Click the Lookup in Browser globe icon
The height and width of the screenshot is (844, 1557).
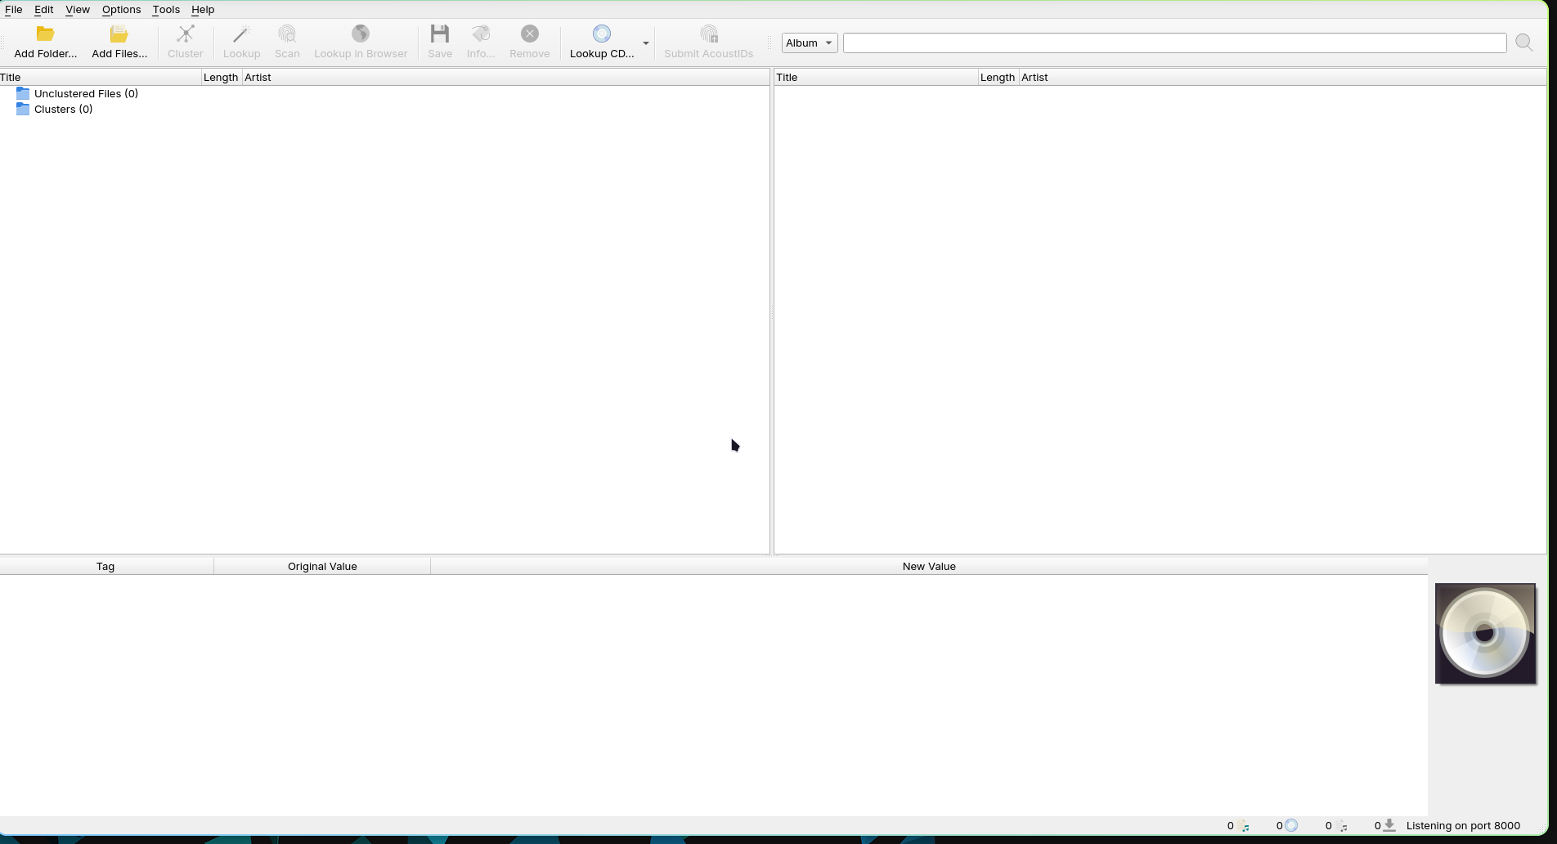coord(361,34)
